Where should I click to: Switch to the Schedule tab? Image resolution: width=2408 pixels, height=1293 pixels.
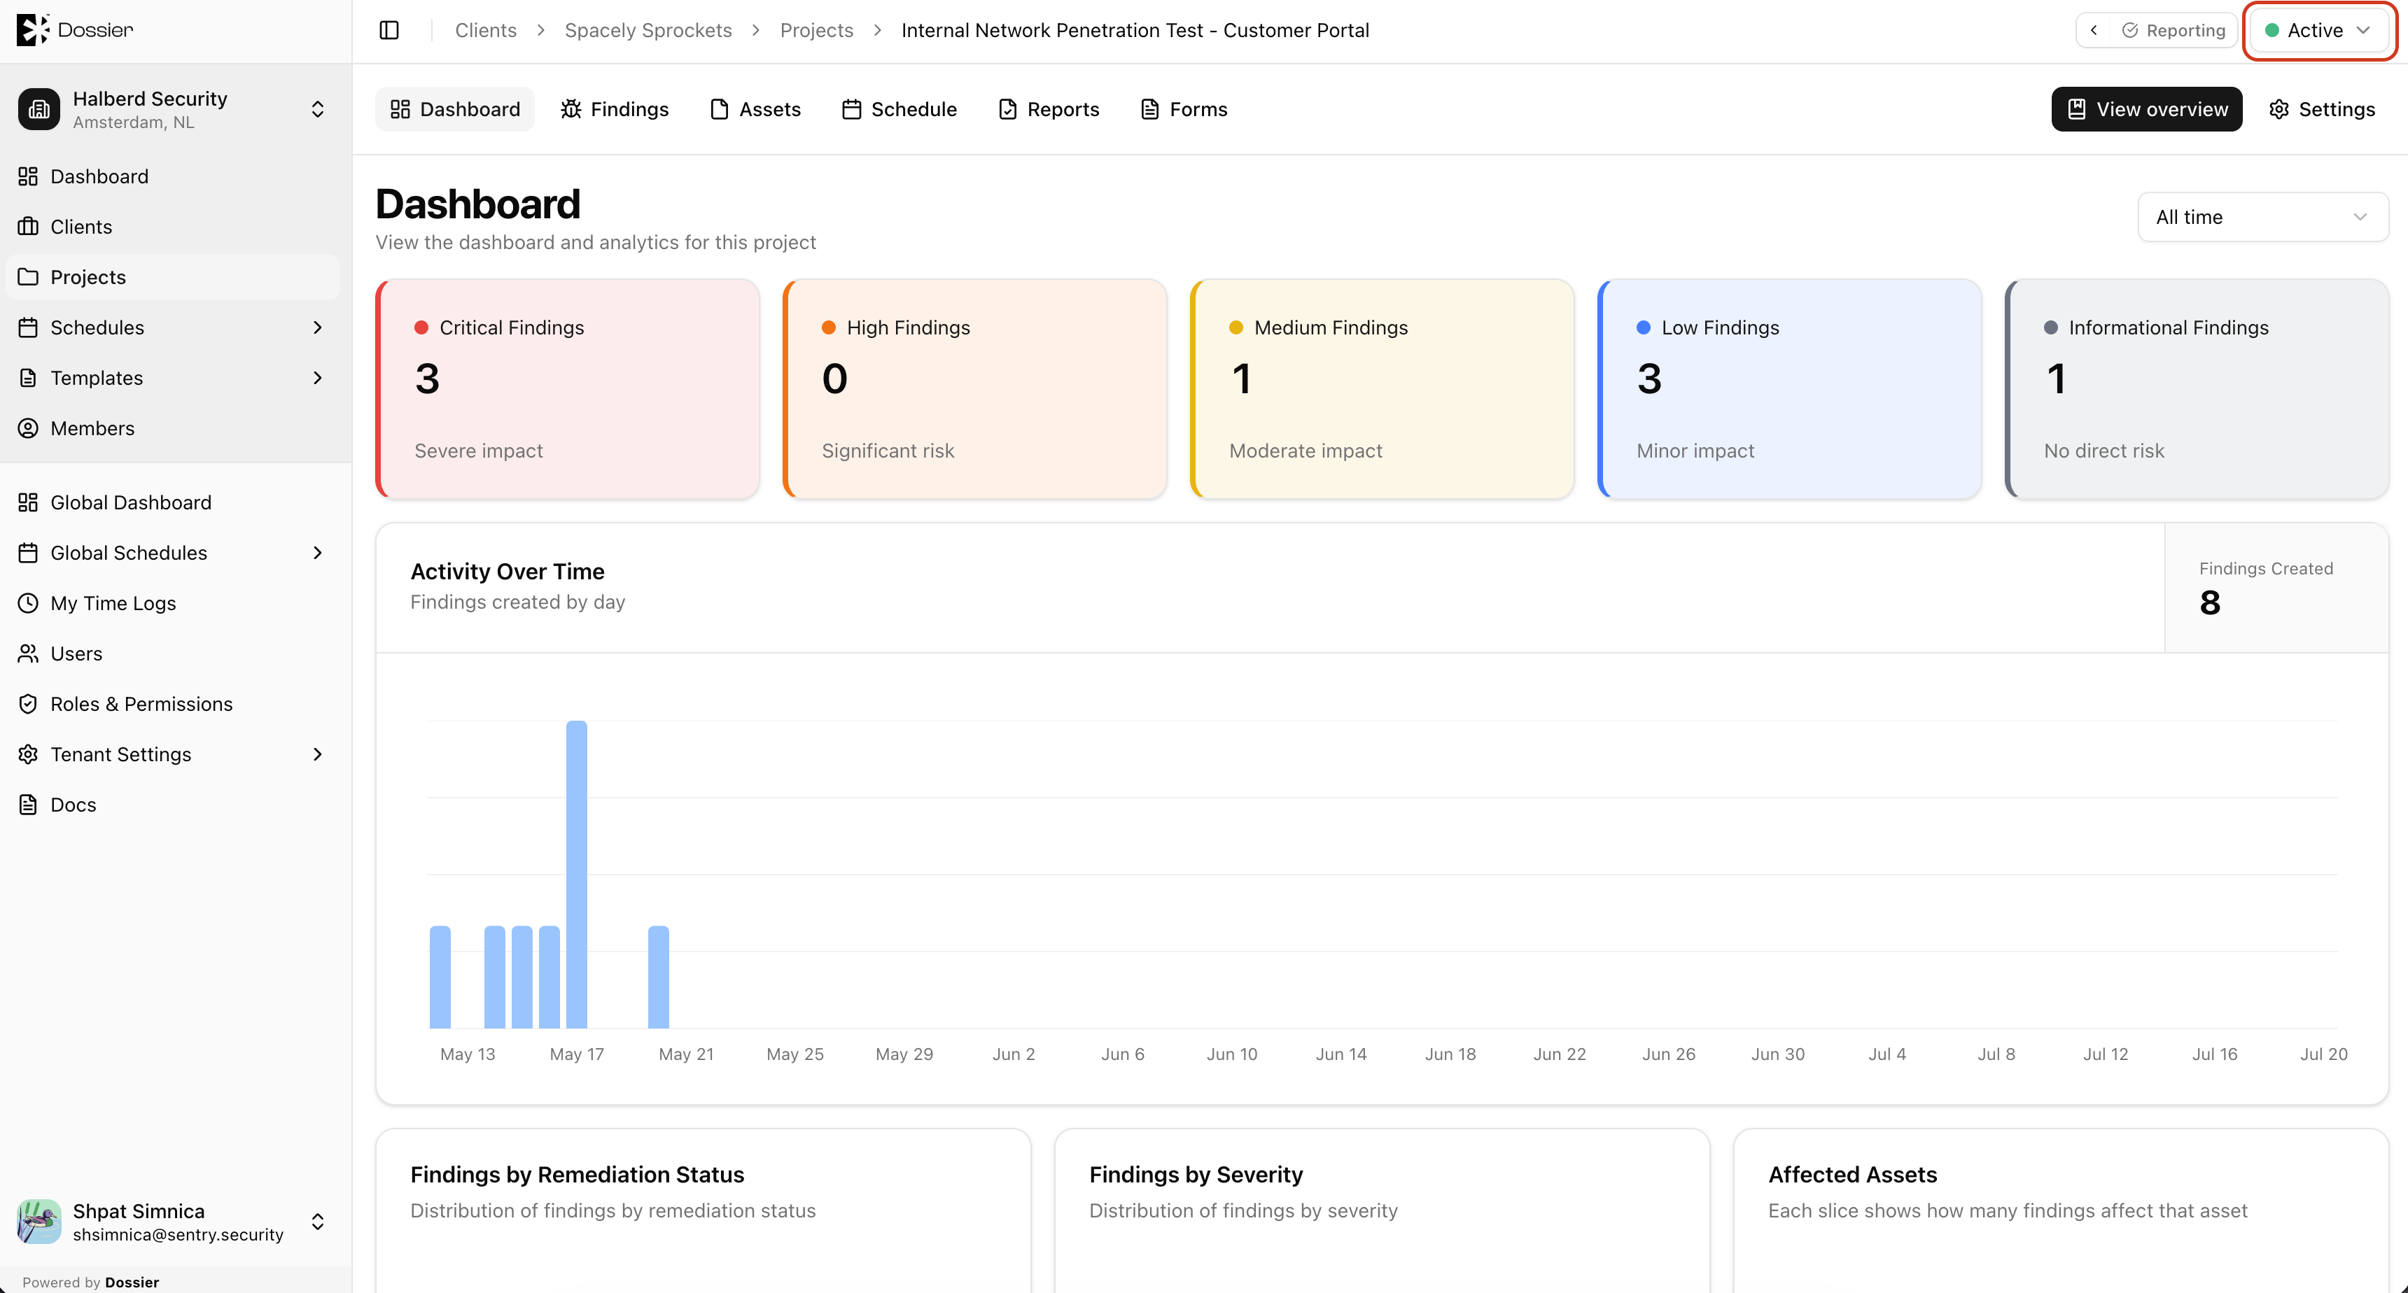tap(899, 109)
